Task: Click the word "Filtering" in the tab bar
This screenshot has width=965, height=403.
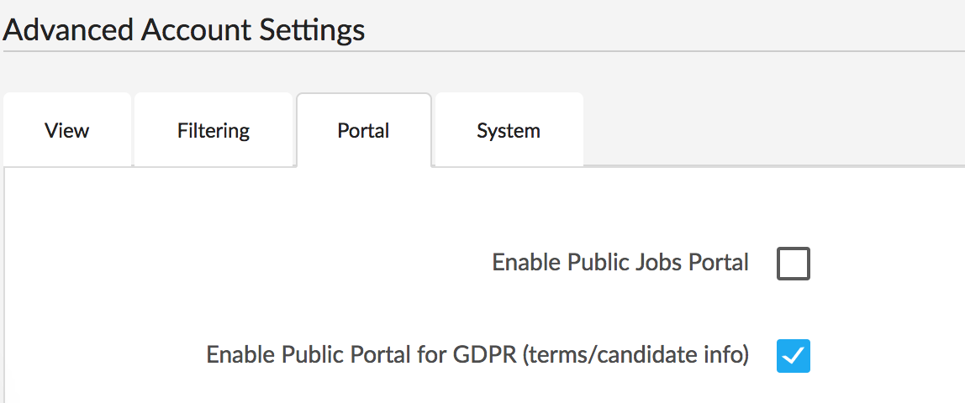Action: tap(214, 131)
